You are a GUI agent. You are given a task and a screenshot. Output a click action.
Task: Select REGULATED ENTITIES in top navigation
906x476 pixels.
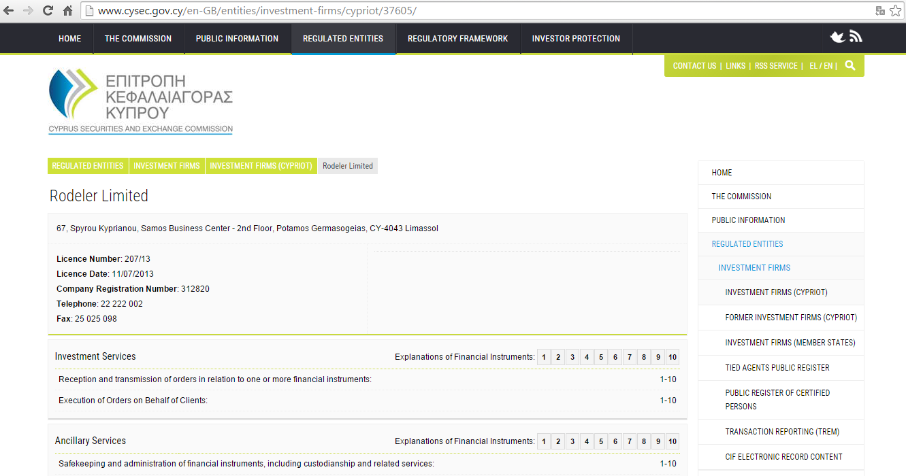[x=343, y=39]
